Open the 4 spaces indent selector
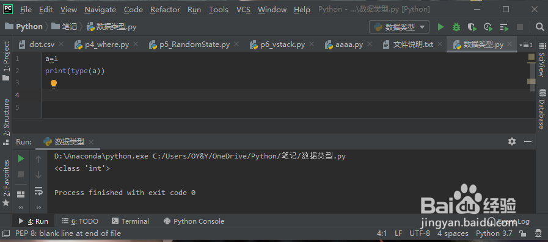548x242 pixels. tap(453, 233)
